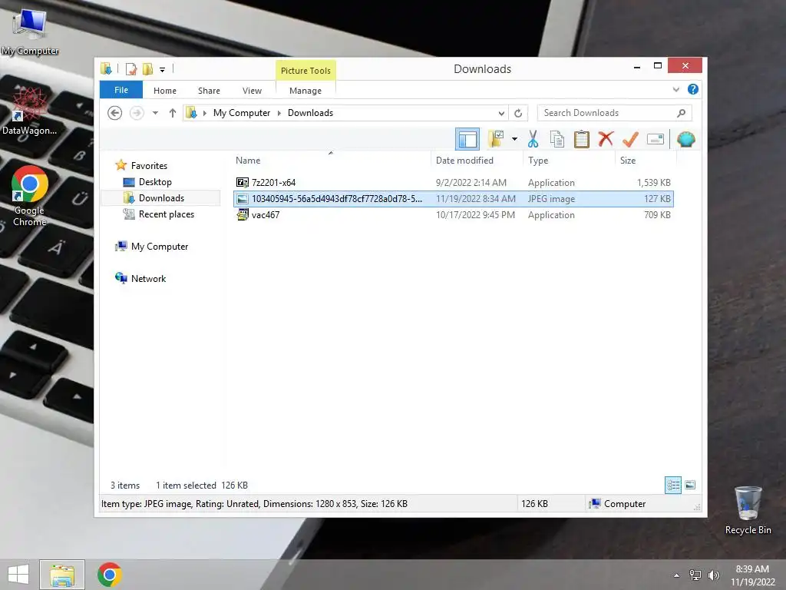Launch Chrome from the taskbar
Screen dimensions: 786x590
coord(110,575)
